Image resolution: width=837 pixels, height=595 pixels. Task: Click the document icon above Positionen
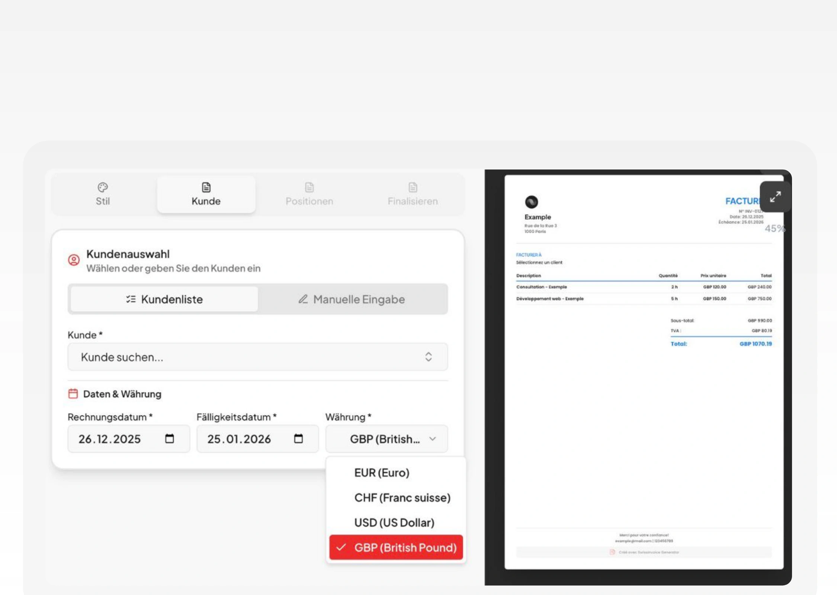click(x=309, y=187)
